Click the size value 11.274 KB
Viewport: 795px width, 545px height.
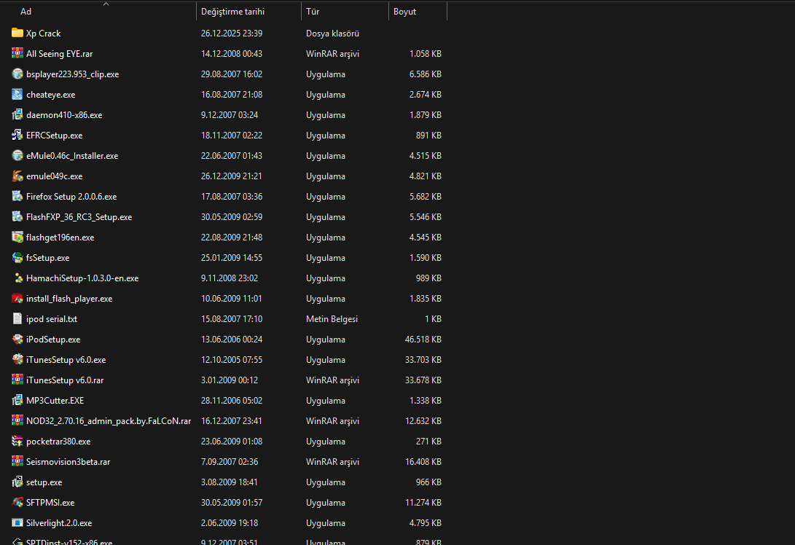click(x=423, y=503)
